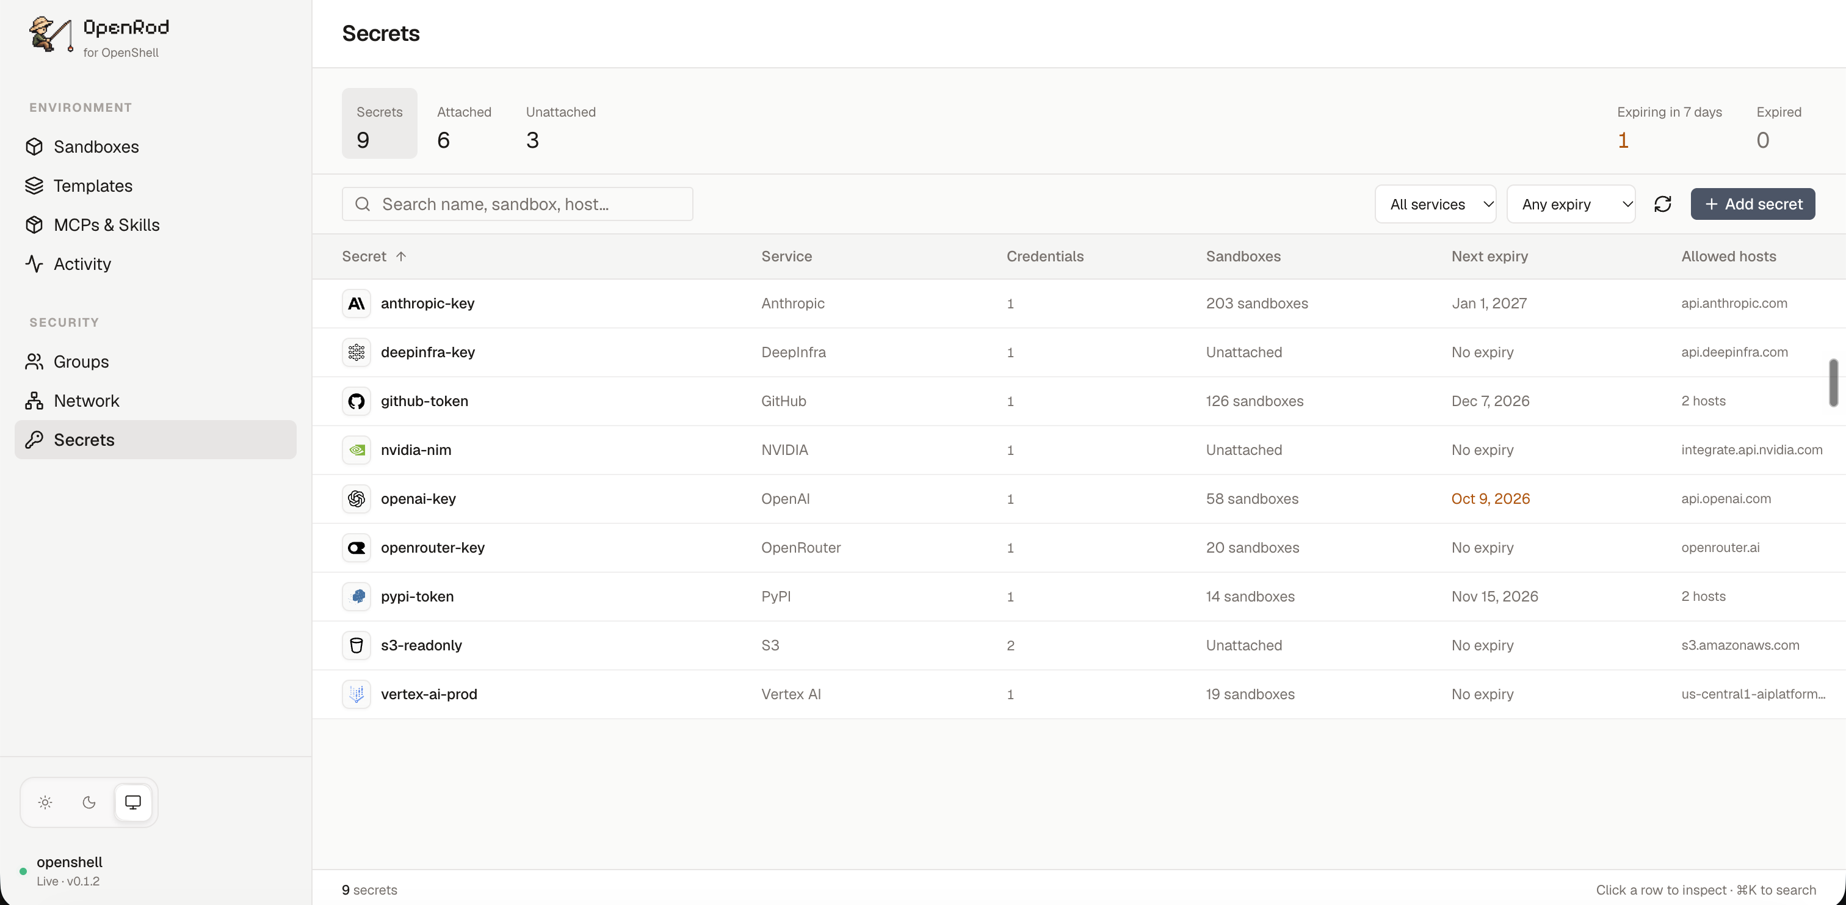Open Sandboxes in the sidebar
1846x905 pixels.
pos(156,147)
